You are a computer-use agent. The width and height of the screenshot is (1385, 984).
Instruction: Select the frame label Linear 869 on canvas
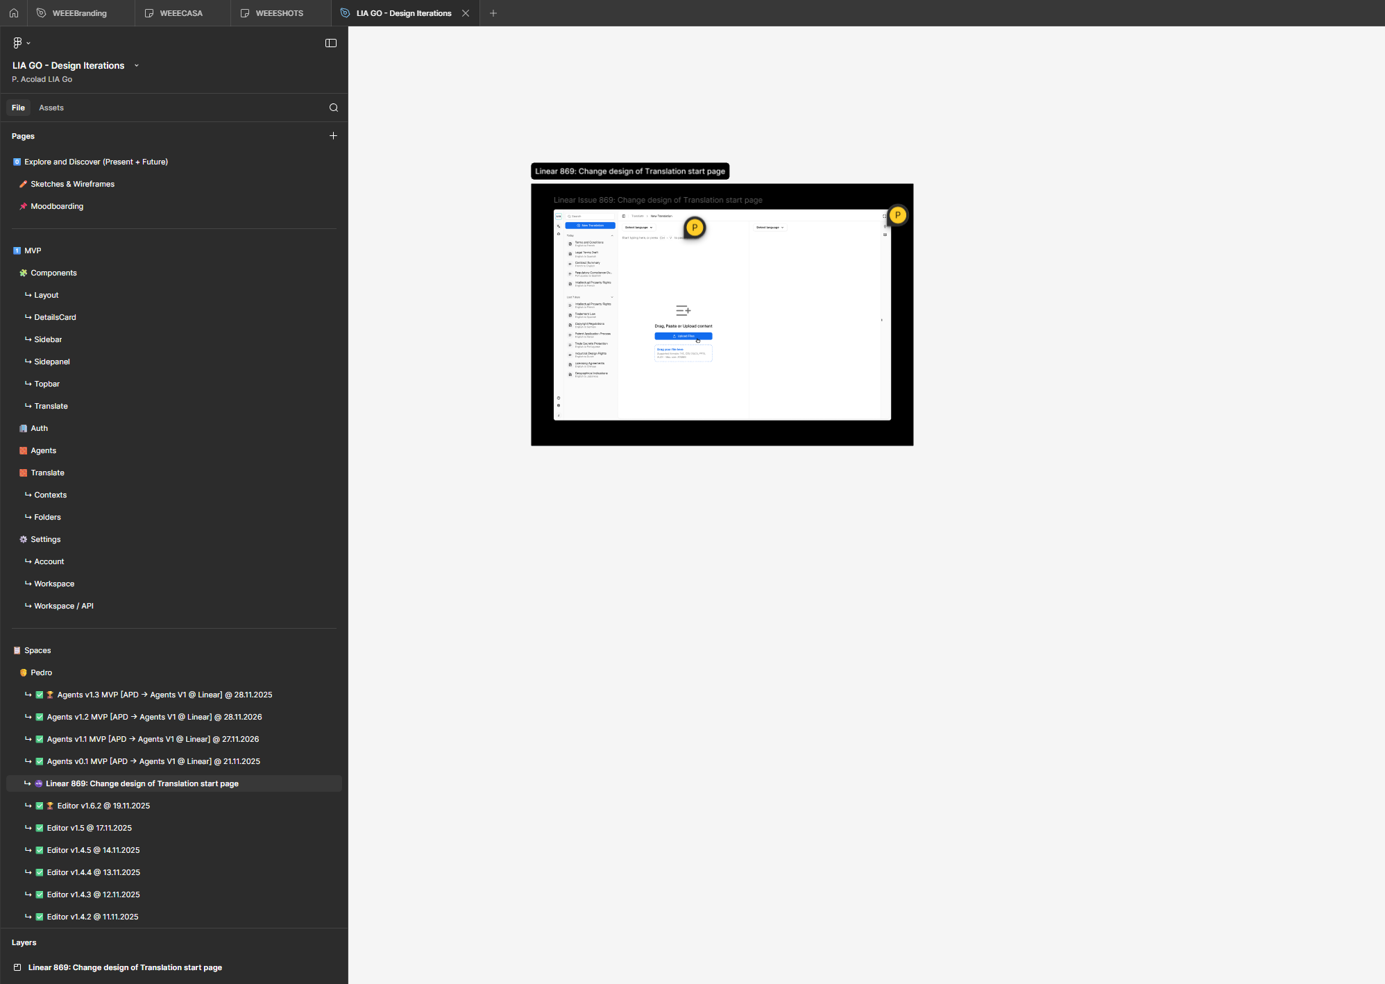tap(629, 171)
